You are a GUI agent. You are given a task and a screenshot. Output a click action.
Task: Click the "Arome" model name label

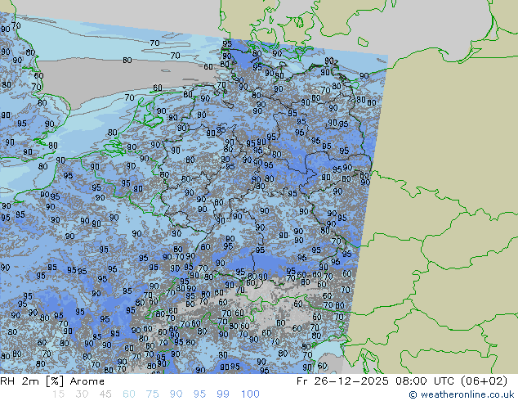[x=87, y=381]
